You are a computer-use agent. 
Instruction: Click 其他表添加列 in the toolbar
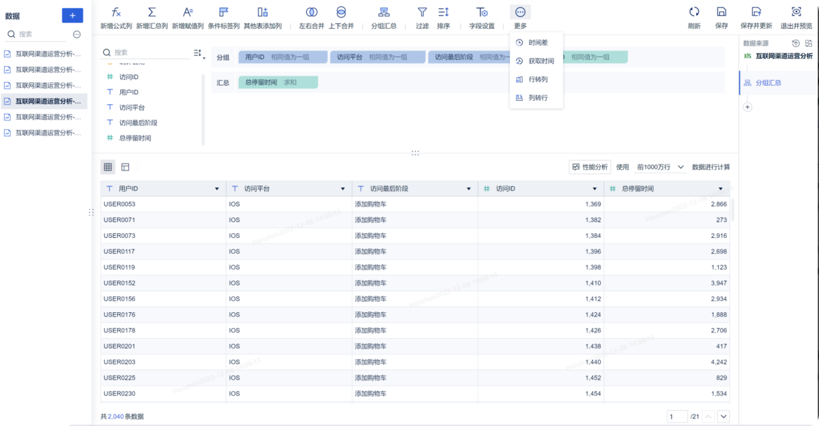tap(263, 18)
